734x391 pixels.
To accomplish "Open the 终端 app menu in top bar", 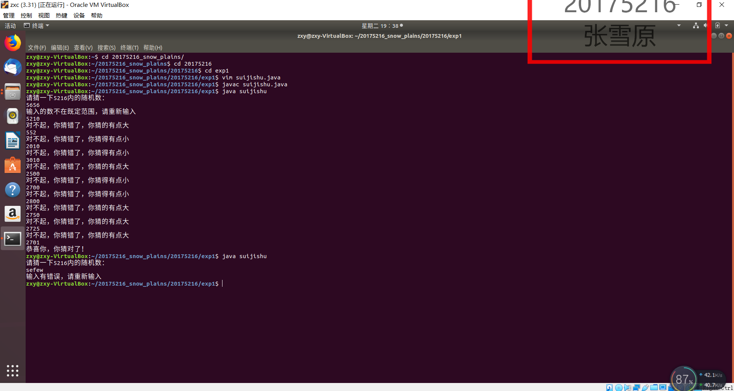I will [37, 26].
